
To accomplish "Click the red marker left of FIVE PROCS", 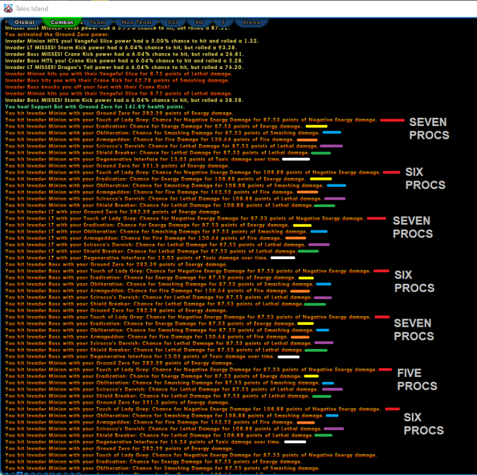I will click(385, 369).
